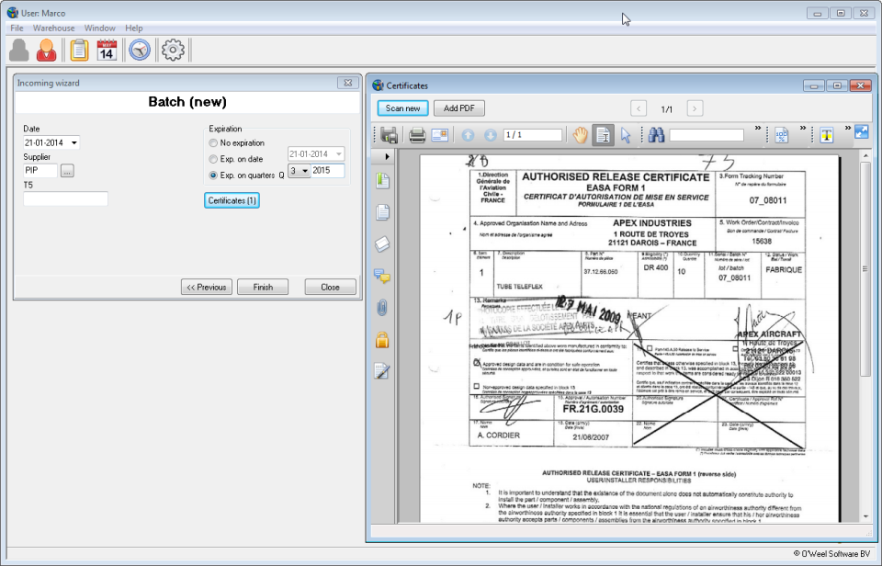Open the Search binoculars tool
The width and height of the screenshot is (882, 566).
coord(657,135)
